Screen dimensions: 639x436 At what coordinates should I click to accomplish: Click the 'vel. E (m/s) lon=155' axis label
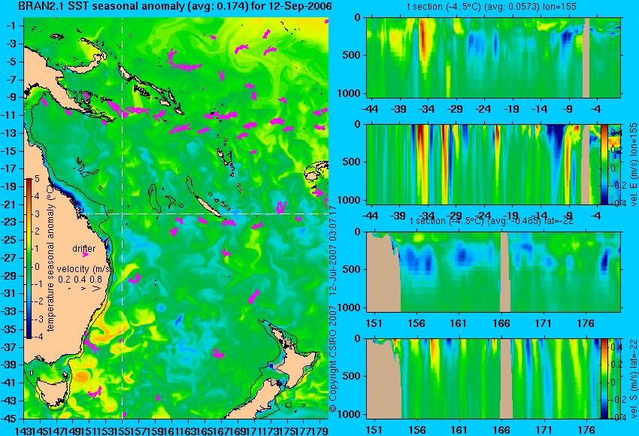[634, 164]
